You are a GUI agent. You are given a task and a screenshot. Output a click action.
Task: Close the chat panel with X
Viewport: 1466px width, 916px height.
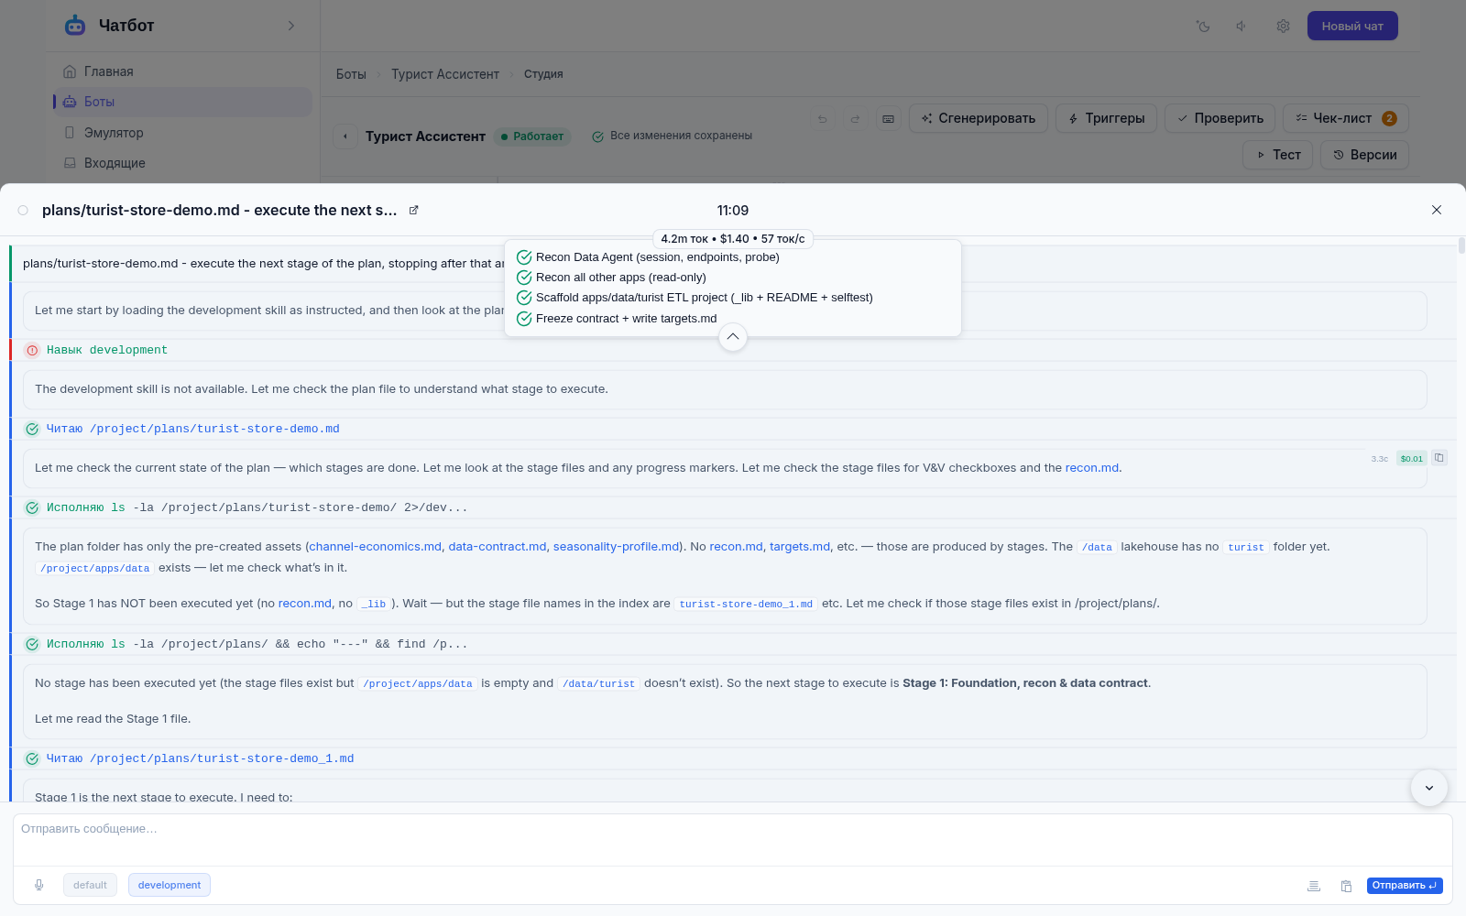(1437, 210)
